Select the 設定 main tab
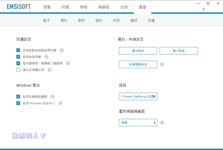 tap(143, 7)
